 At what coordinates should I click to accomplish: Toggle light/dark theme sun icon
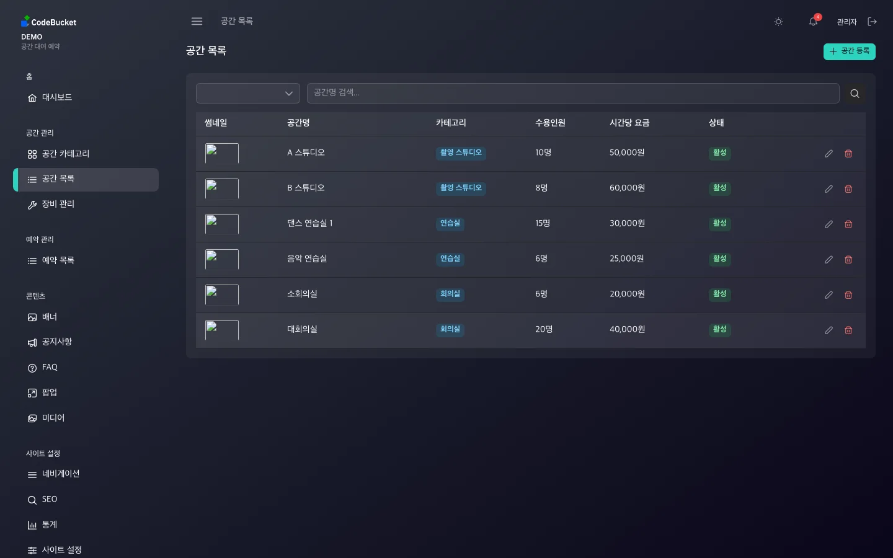[778, 22]
